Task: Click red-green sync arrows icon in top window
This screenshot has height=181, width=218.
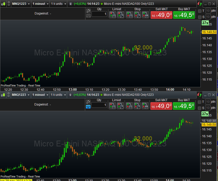Action: pos(199,4)
